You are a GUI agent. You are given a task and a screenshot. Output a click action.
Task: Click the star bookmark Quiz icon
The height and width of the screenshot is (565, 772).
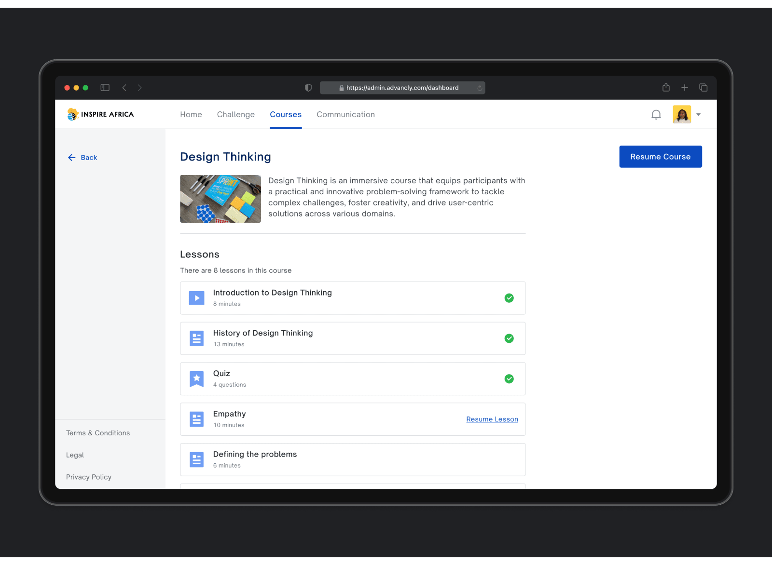click(x=196, y=379)
